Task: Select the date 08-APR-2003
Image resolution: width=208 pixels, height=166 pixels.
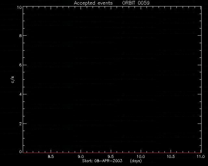Action: pos(108,161)
